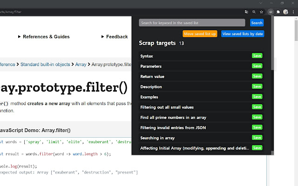Viewport: 298px width, 186px height.
Task: Select the Description row text
Action: pos(151,87)
